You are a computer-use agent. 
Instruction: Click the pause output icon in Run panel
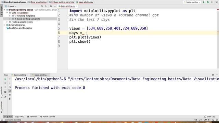coord(5,87)
